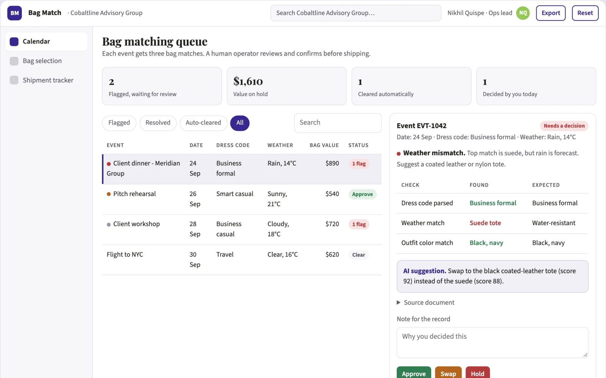Expand the Source document disclosure triangle
The image size is (606, 378).
pyautogui.click(x=398, y=302)
